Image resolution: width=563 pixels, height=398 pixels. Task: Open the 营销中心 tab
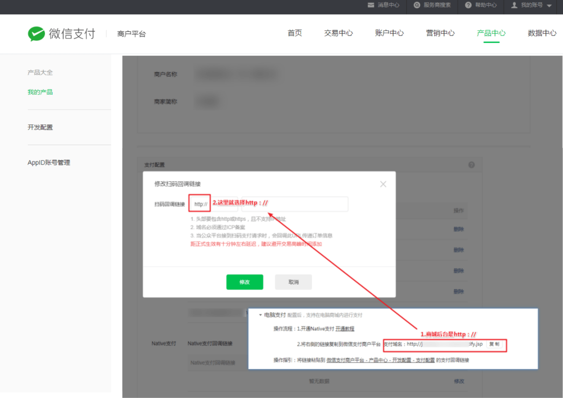[440, 33]
